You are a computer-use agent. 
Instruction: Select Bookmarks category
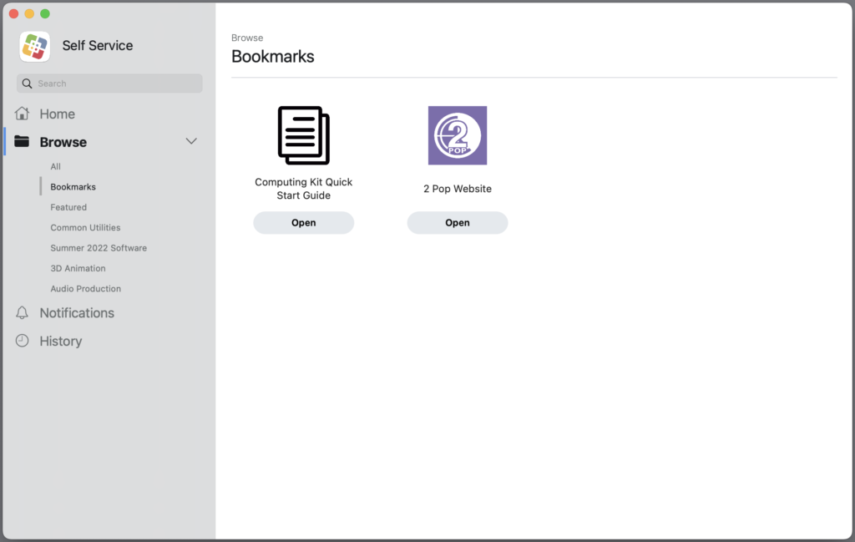pyautogui.click(x=73, y=187)
